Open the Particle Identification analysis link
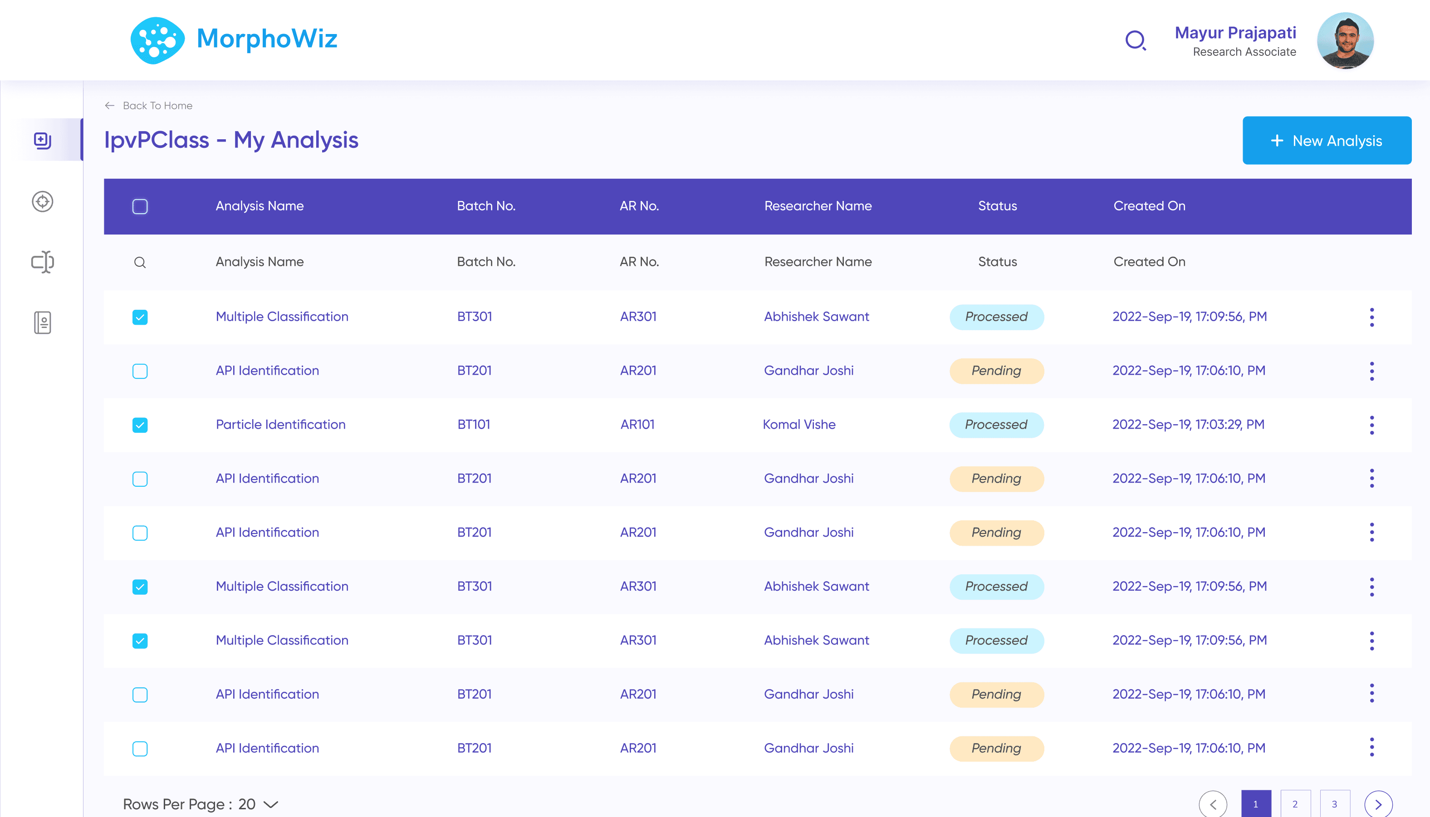 pyautogui.click(x=280, y=425)
